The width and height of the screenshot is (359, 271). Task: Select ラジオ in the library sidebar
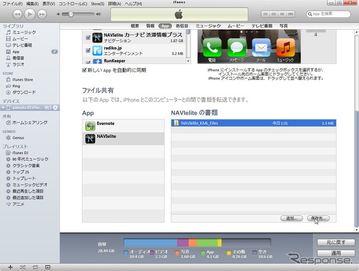(x=18, y=64)
